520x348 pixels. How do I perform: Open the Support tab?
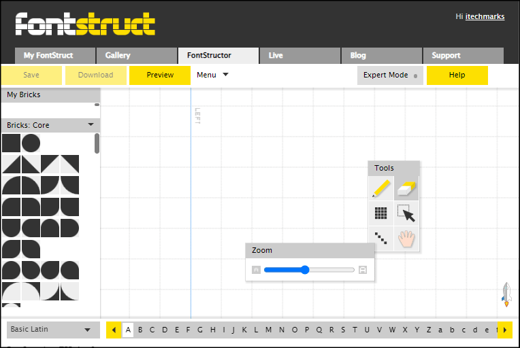[x=463, y=56]
